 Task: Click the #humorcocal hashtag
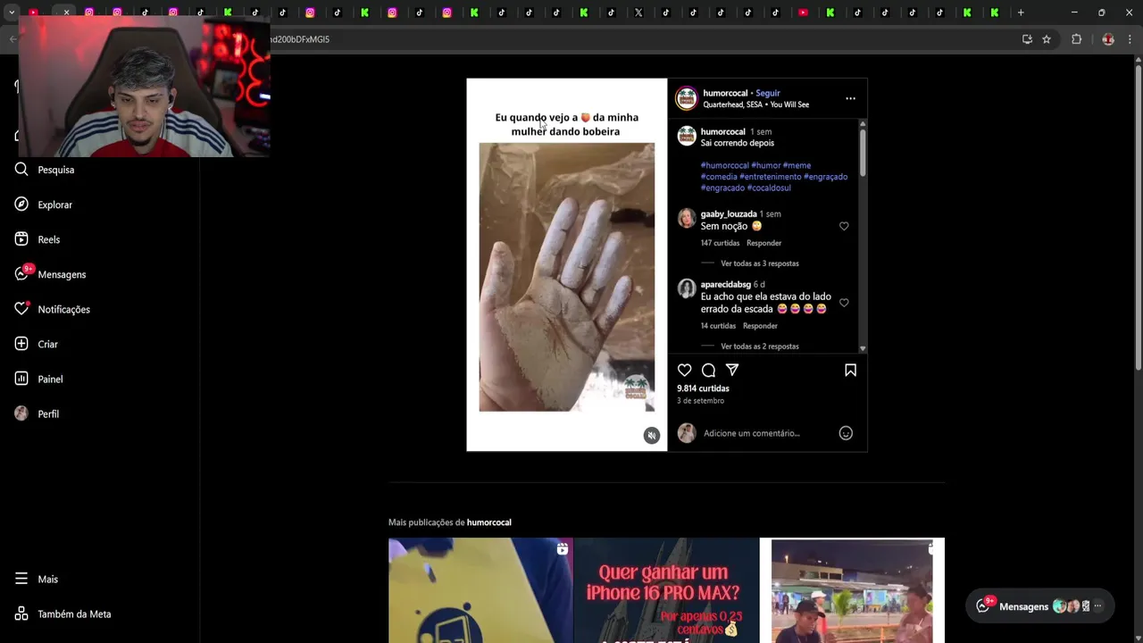724,165
